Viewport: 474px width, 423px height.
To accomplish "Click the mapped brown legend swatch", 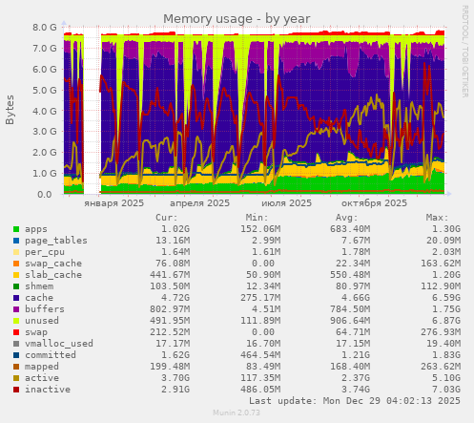I will (x=16, y=367).
